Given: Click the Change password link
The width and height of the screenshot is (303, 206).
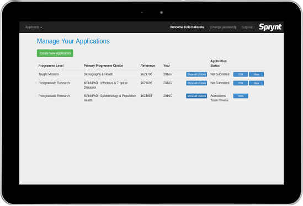Looking at the screenshot, I should pos(222,27).
